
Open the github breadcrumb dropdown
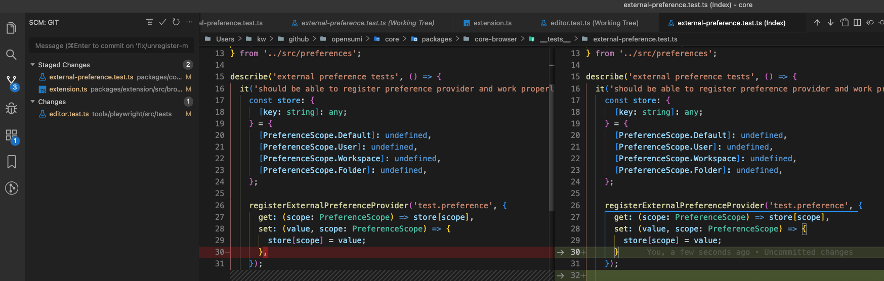click(299, 39)
